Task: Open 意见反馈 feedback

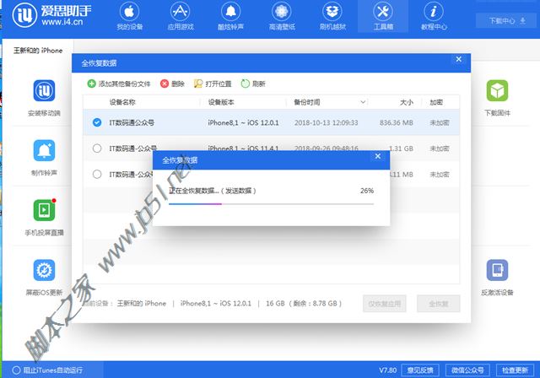Action: click(420, 370)
